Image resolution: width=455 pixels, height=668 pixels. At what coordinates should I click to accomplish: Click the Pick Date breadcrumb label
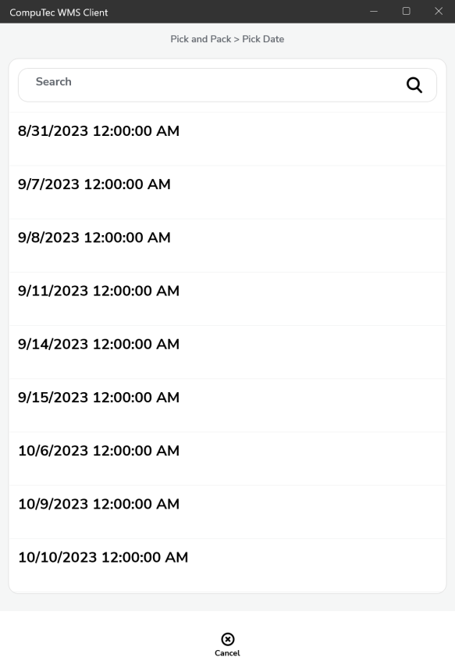pos(263,39)
